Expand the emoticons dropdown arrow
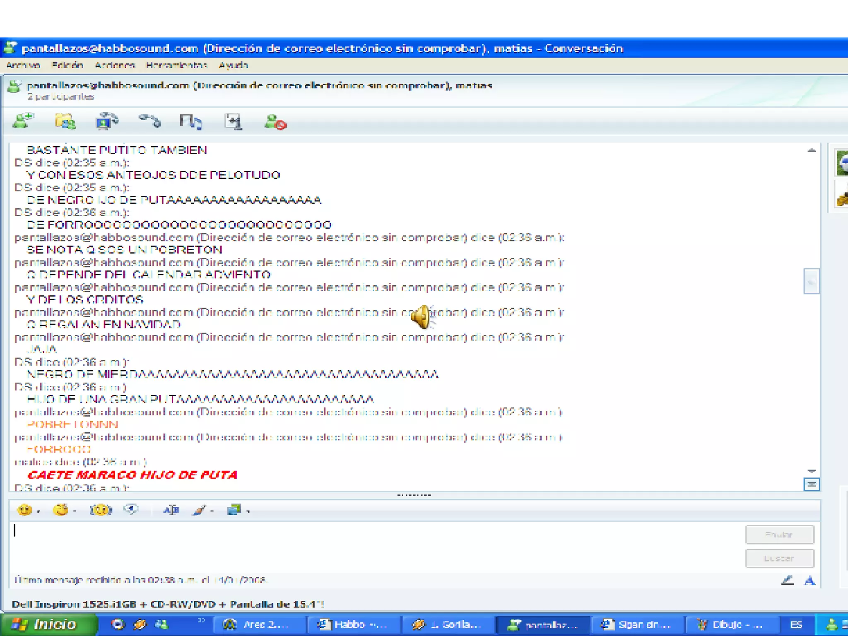Screen dimensions: 848x636 39,512
